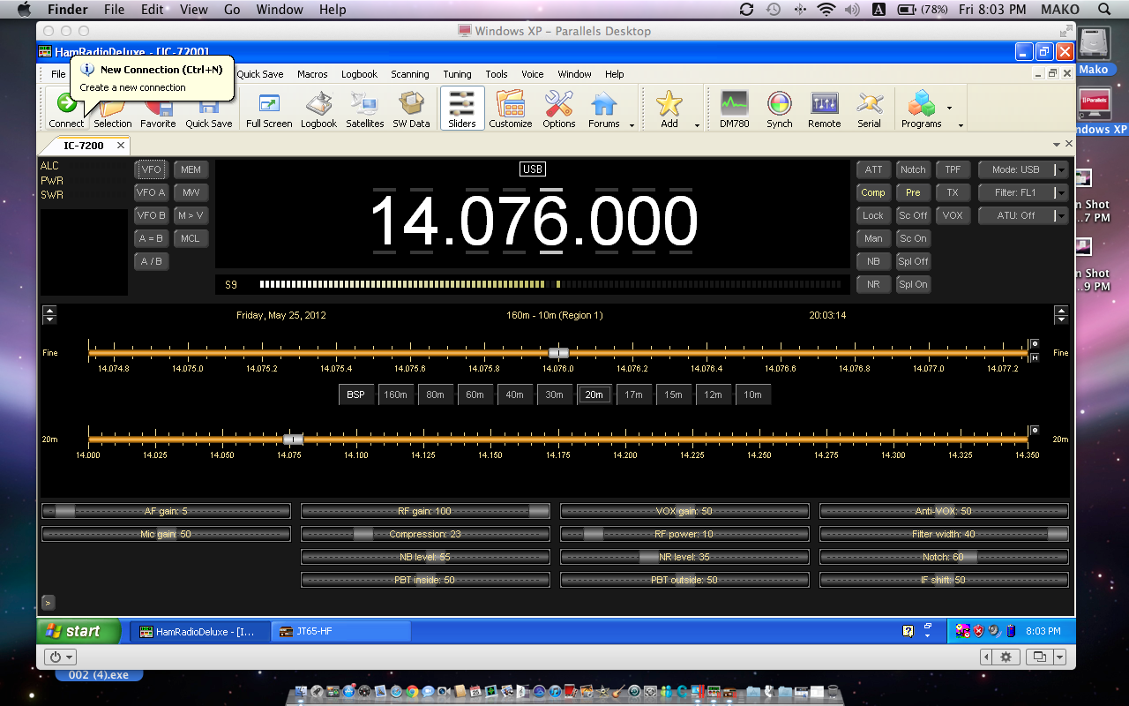Open the Logbook toolbar icon
The image size is (1129, 706).
coord(318,109)
